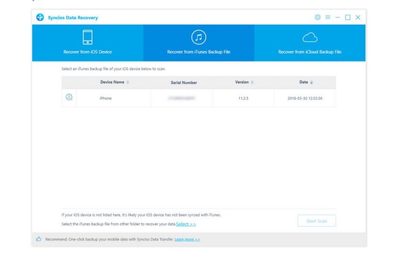This screenshot has height=254, width=395.
Task: Click the Select >> link
Action: point(186,224)
